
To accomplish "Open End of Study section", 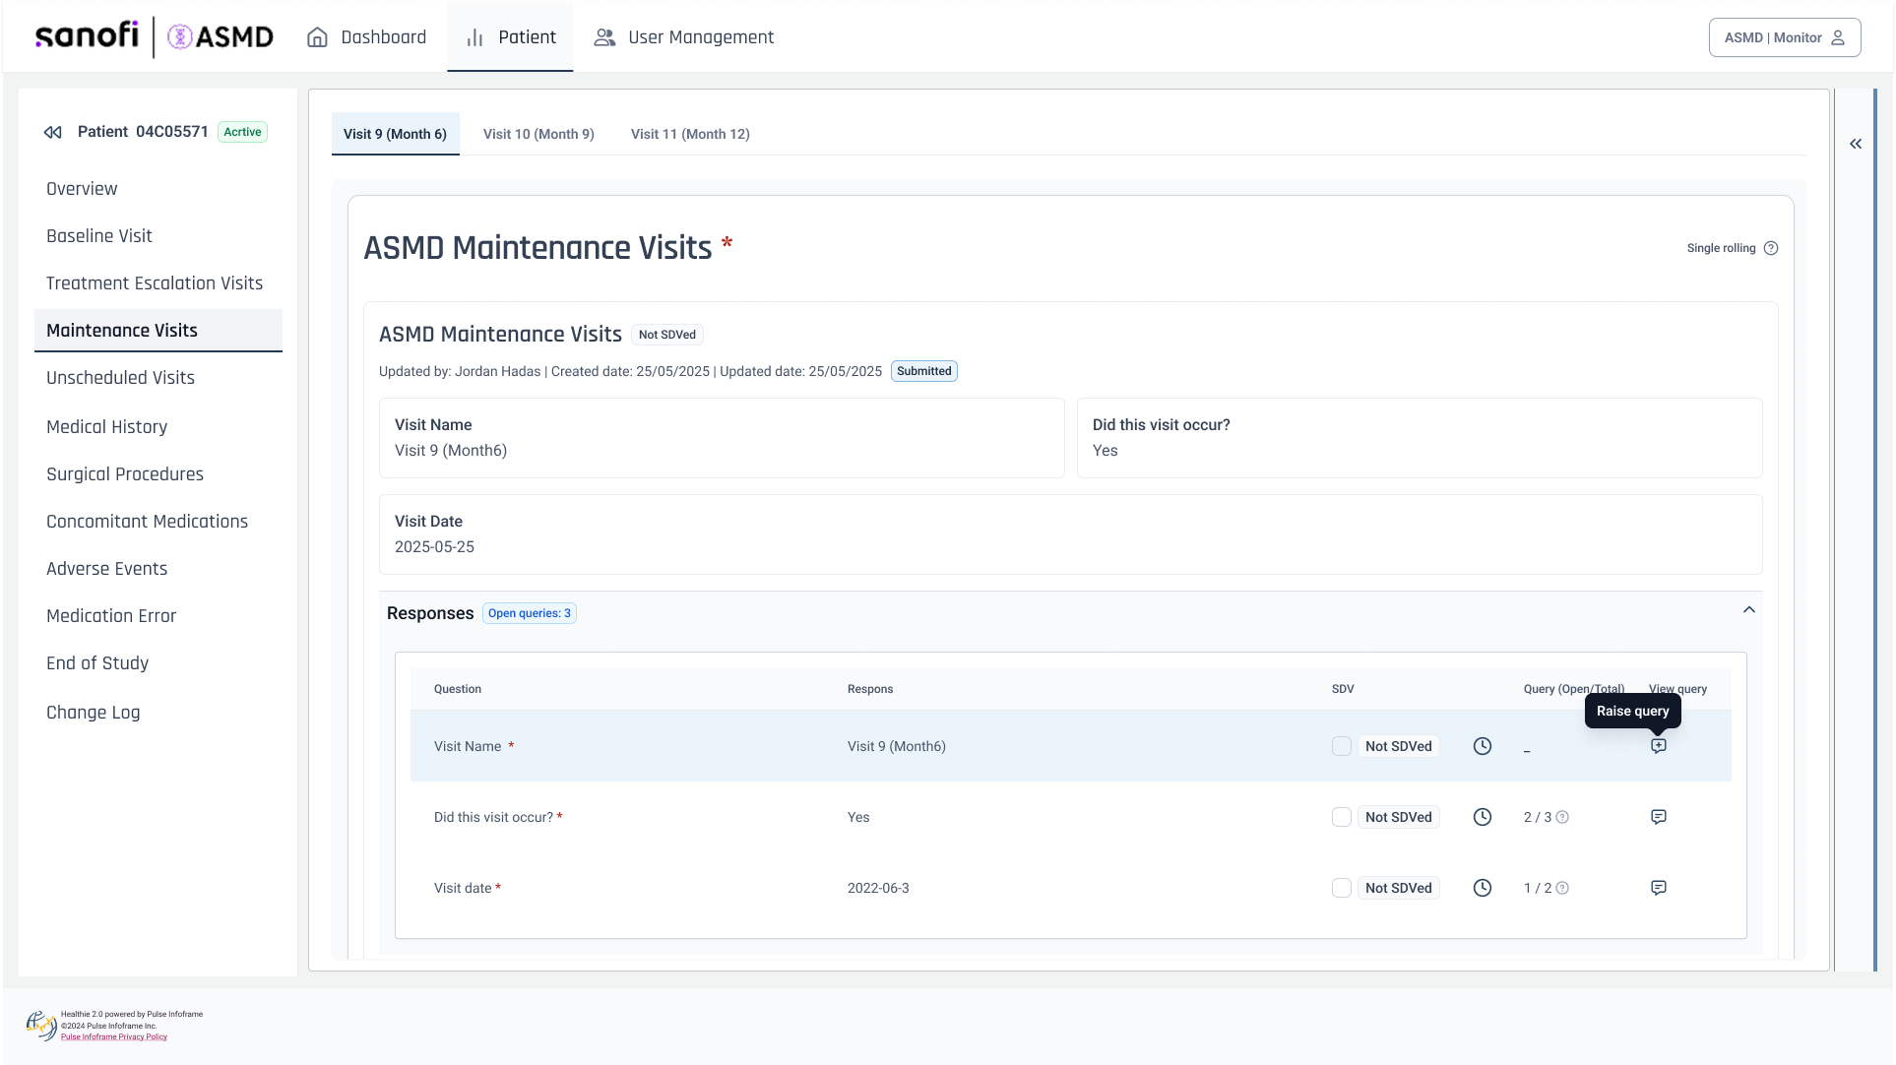I will click(x=97, y=663).
